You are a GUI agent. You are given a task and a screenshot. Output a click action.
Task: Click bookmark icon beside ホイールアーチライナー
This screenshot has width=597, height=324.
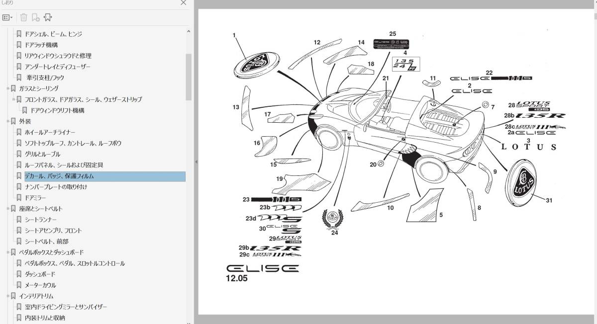(19, 133)
